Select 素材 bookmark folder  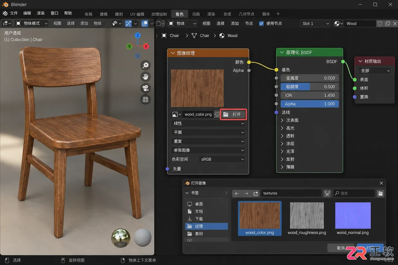point(206,234)
